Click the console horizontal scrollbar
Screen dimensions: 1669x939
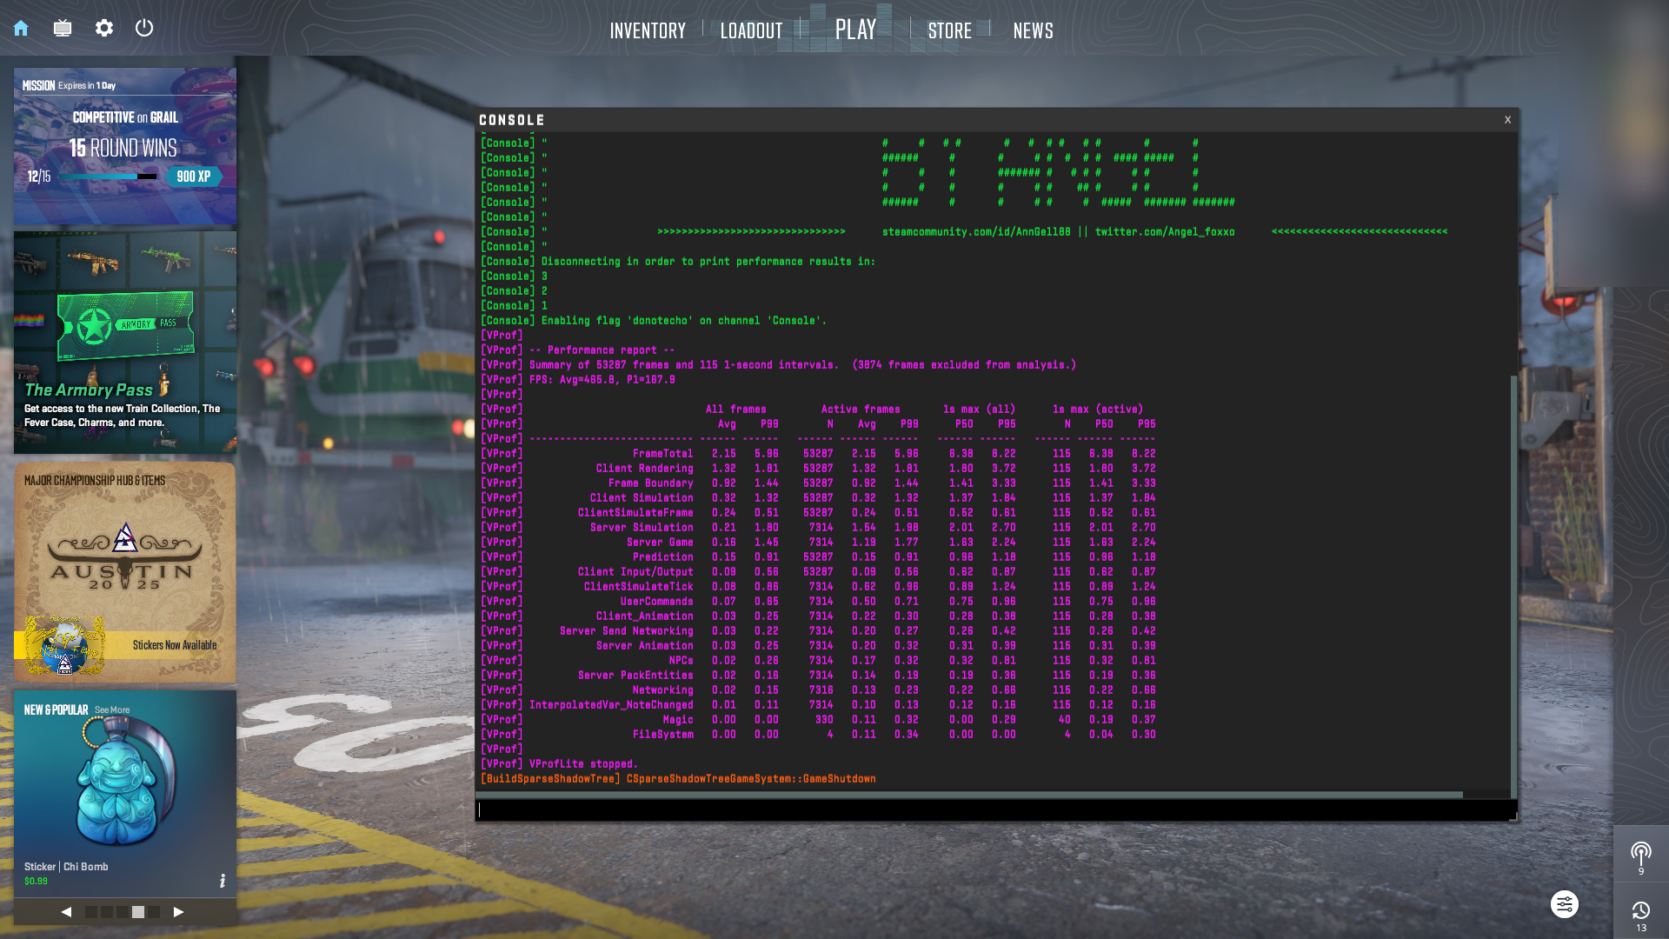pyautogui.click(x=969, y=795)
